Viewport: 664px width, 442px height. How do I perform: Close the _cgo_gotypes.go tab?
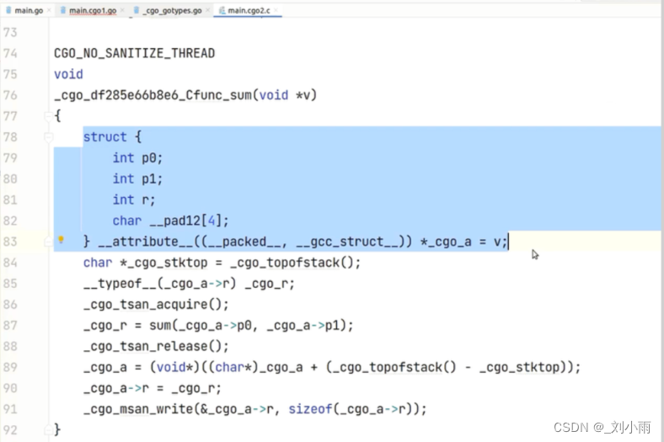pos(207,11)
